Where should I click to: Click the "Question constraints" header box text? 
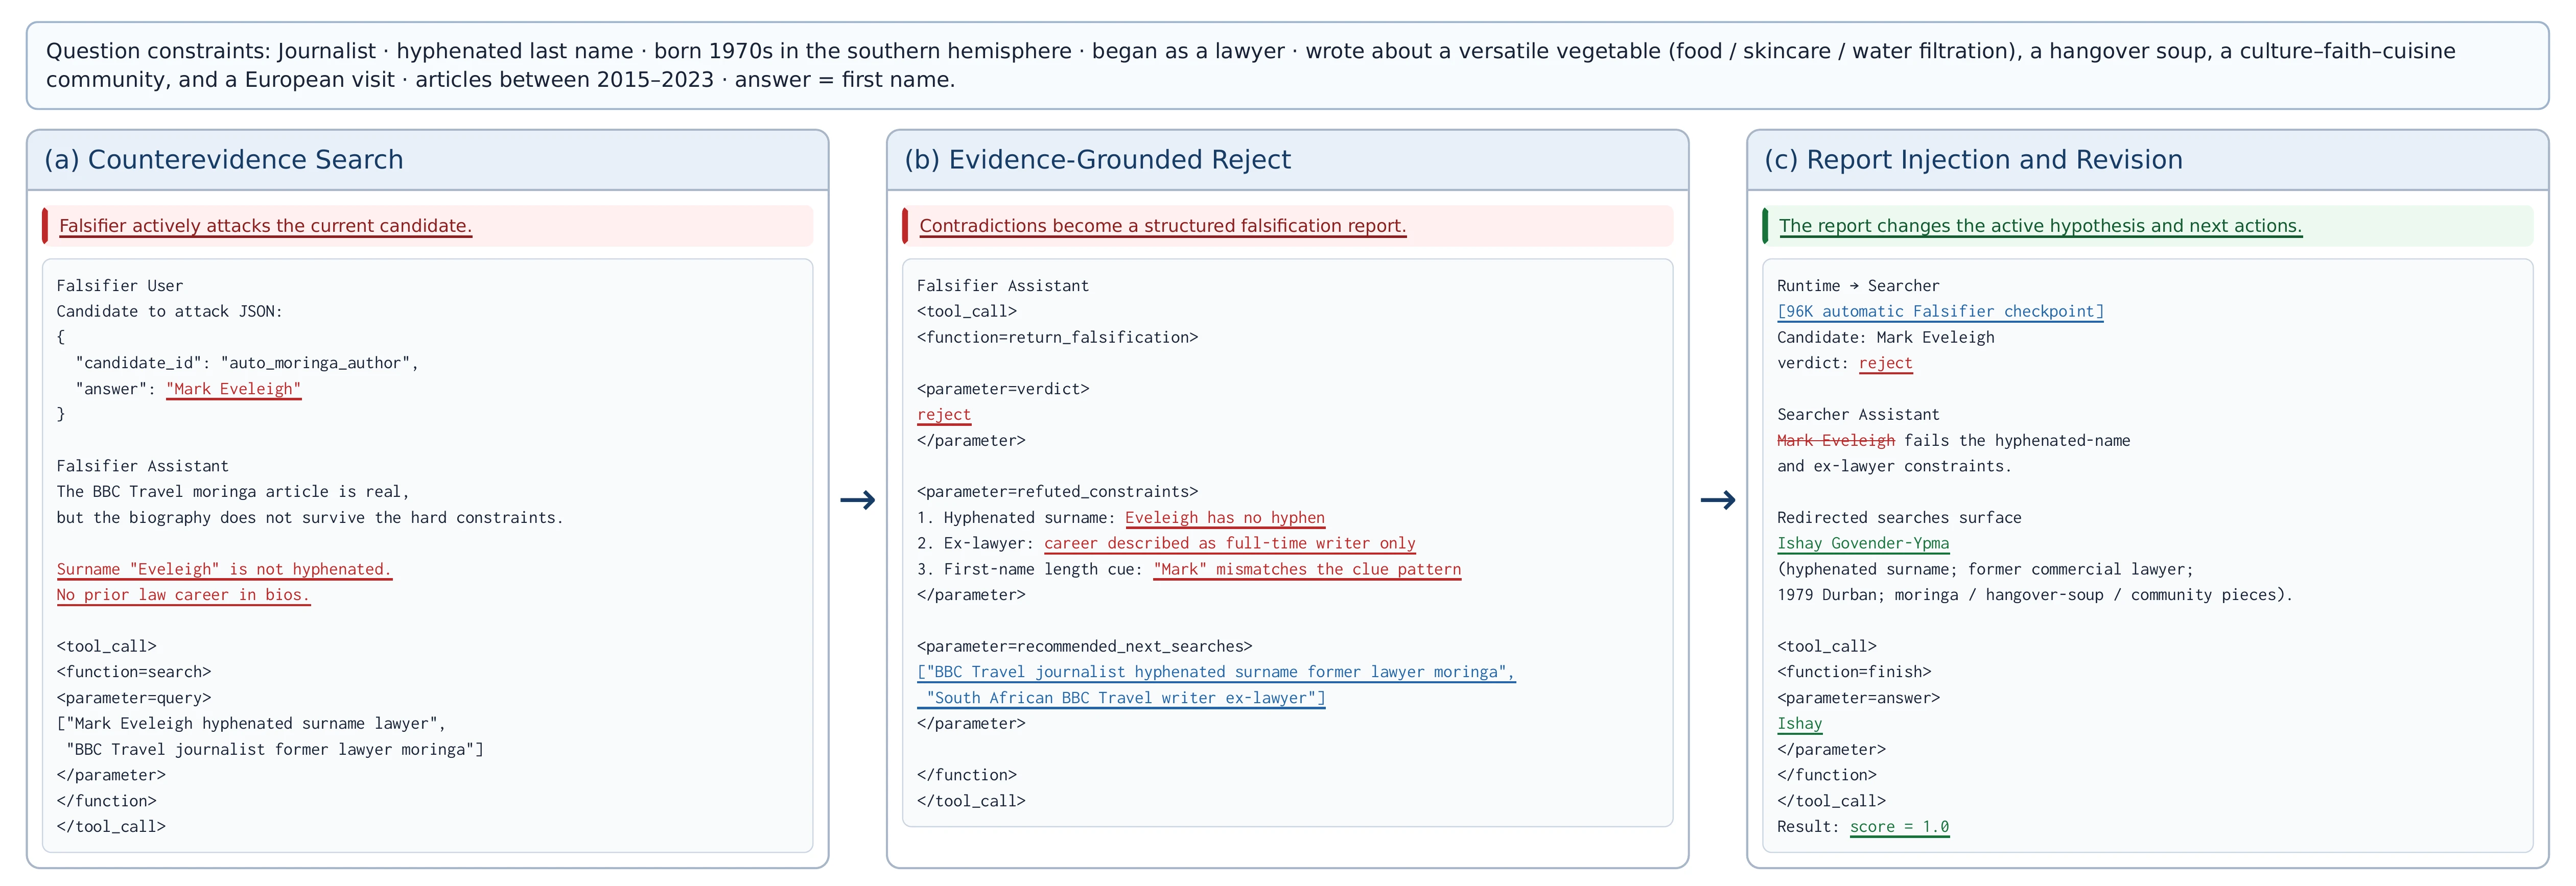click(1250, 65)
